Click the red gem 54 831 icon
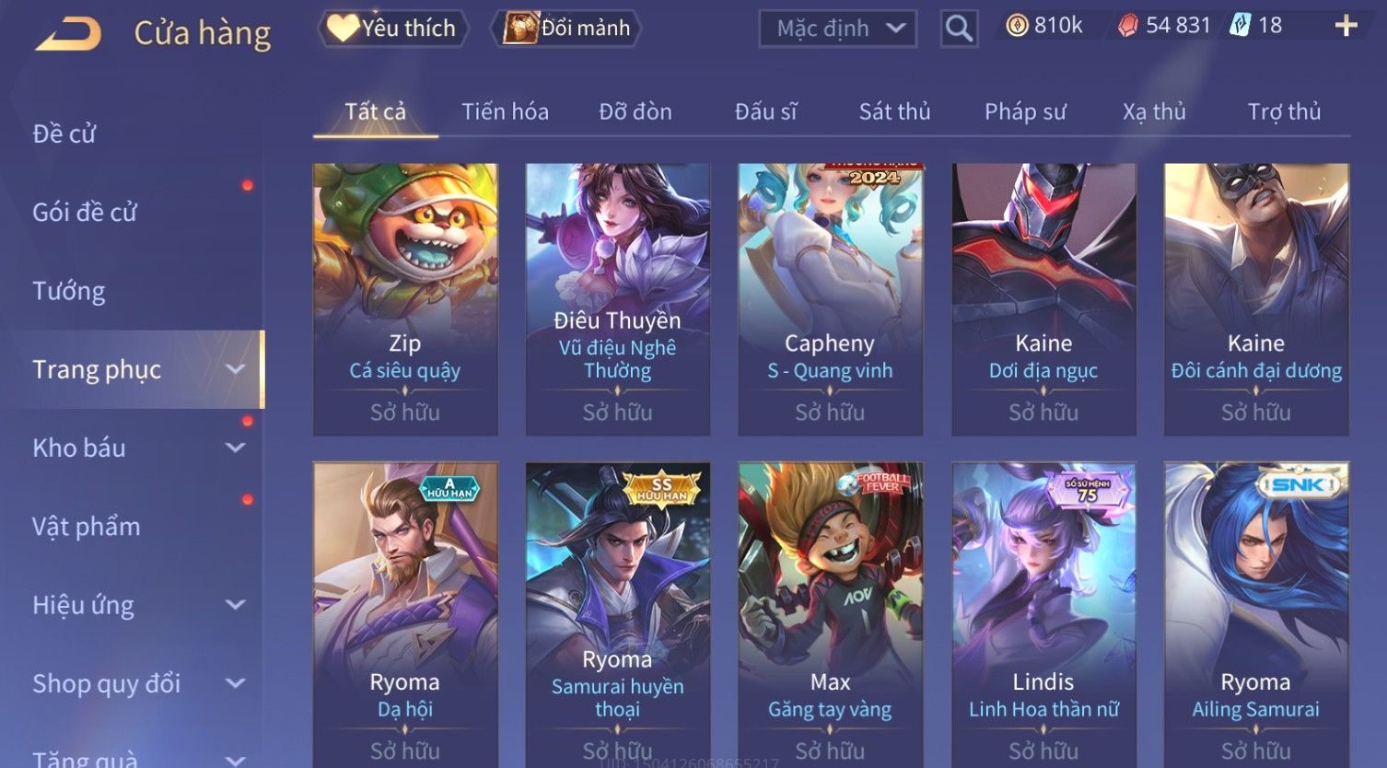This screenshot has height=768, width=1387. [1128, 26]
